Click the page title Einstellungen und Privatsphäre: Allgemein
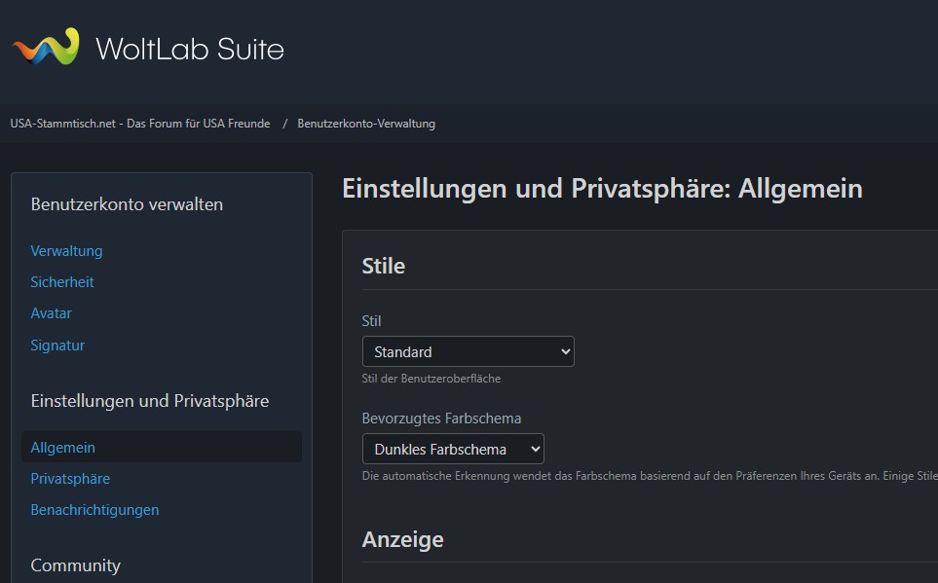938x583 pixels. click(602, 188)
